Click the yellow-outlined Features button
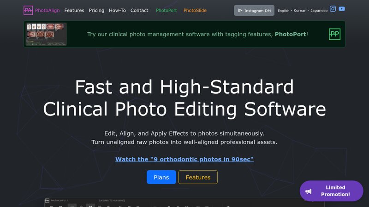This screenshot has width=369, height=207. [198, 177]
